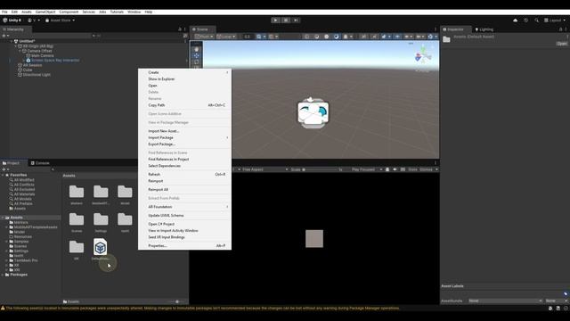
Task: Choose Import New Asset from the context menu
Action: 184,131
